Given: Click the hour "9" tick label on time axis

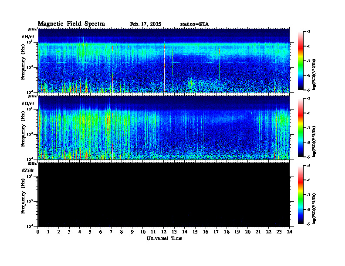Looking at the screenshot, I should click(132, 232).
